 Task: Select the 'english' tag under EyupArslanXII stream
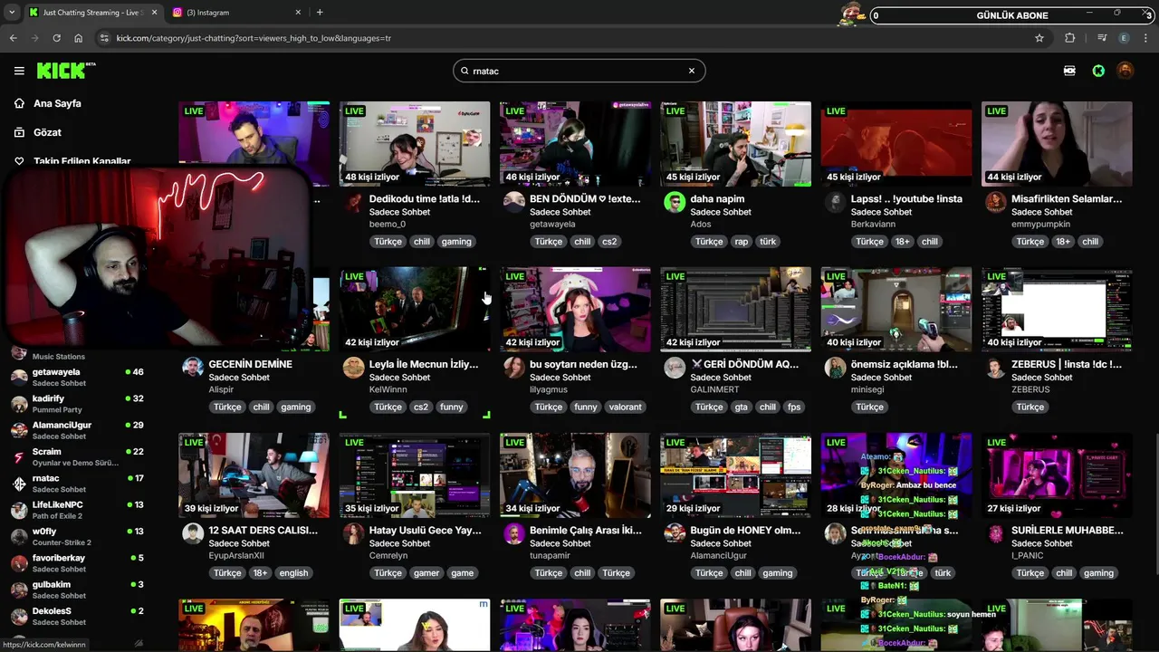tap(293, 573)
